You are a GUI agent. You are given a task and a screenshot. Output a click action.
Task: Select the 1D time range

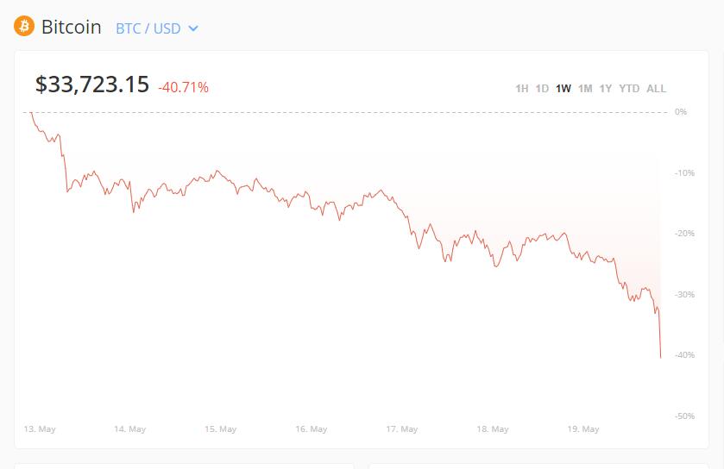[542, 89]
